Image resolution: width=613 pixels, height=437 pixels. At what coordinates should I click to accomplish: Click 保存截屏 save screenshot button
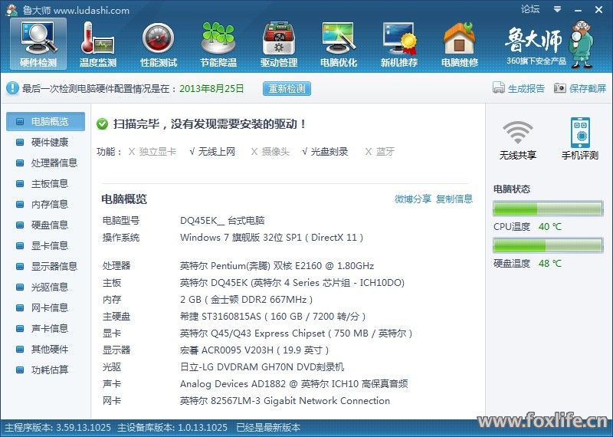click(x=580, y=89)
